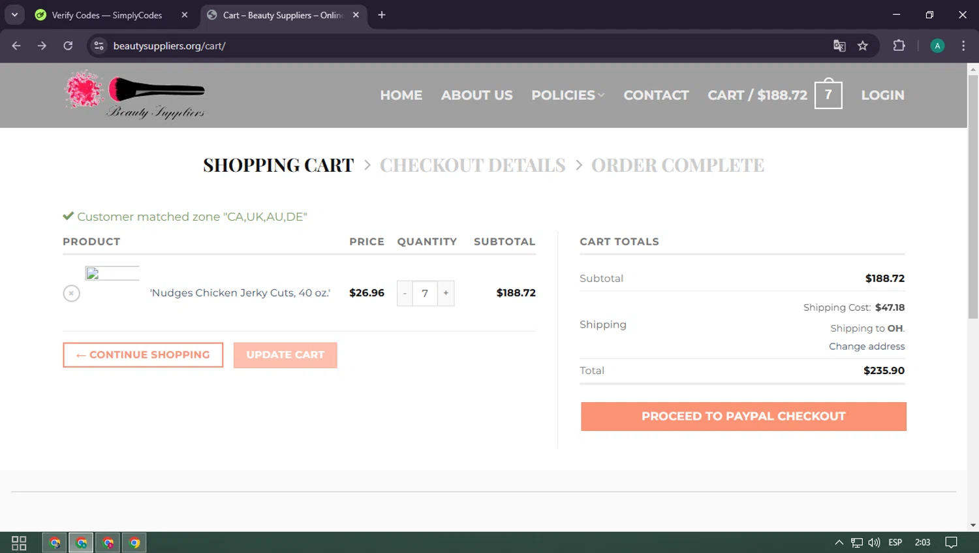979x553 pixels.
Task: Click the scrollbar down arrow
Action: tap(973, 526)
